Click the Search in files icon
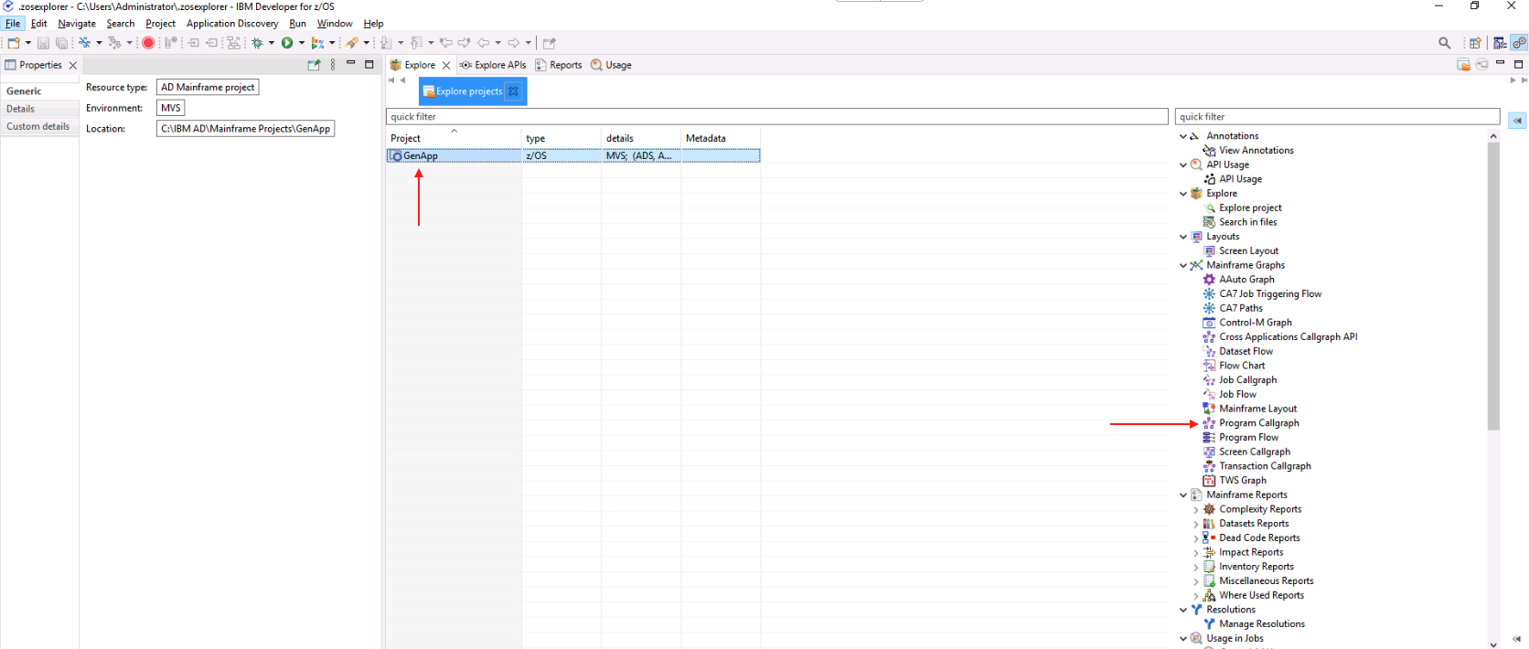Viewport: 1529px width, 649px height. pyautogui.click(x=1209, y=222)
